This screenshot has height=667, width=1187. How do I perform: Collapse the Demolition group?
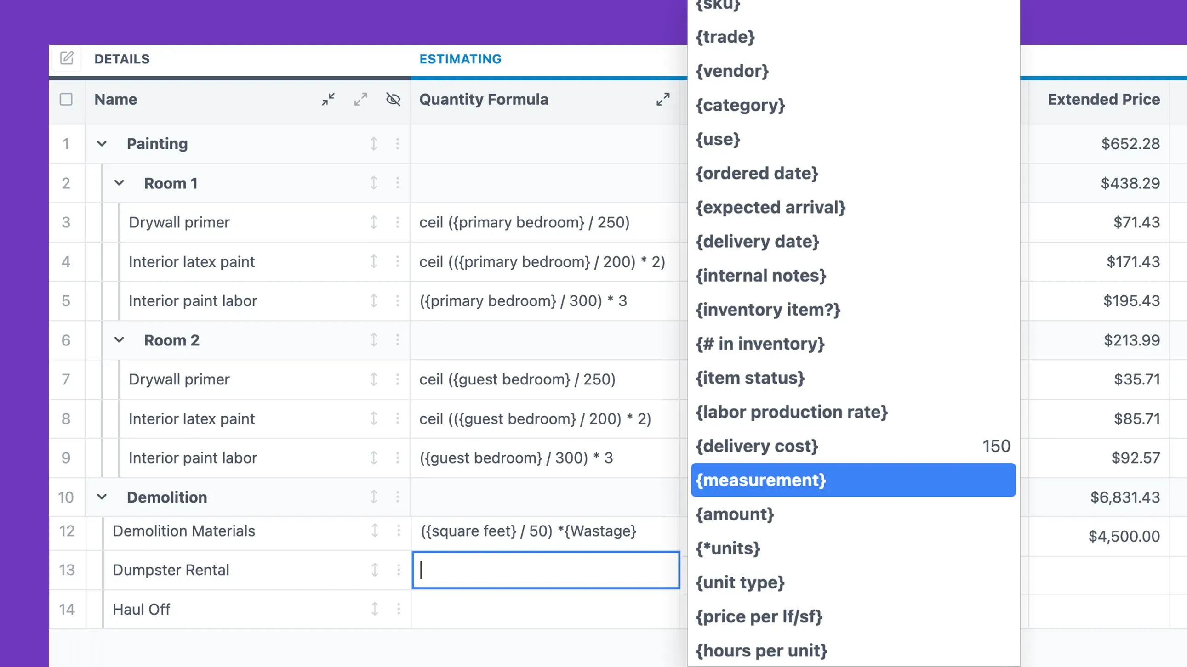click(102, 497)
